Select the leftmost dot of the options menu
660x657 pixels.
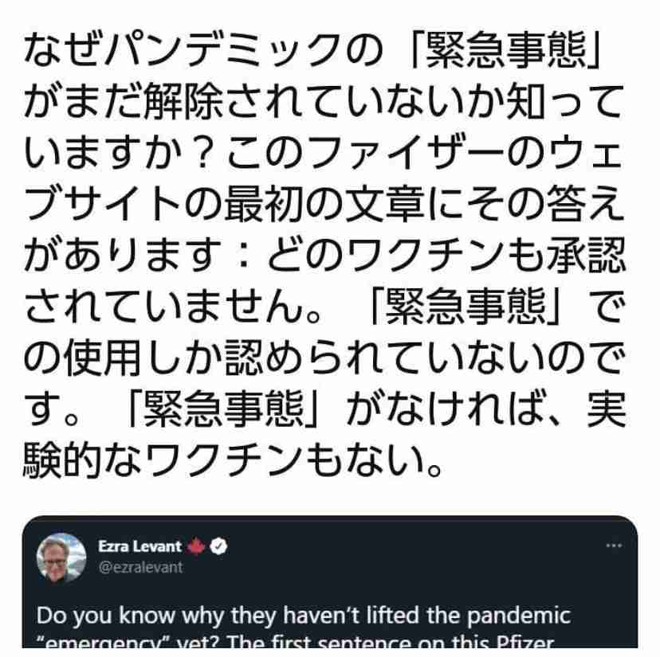tap(607, 544)
